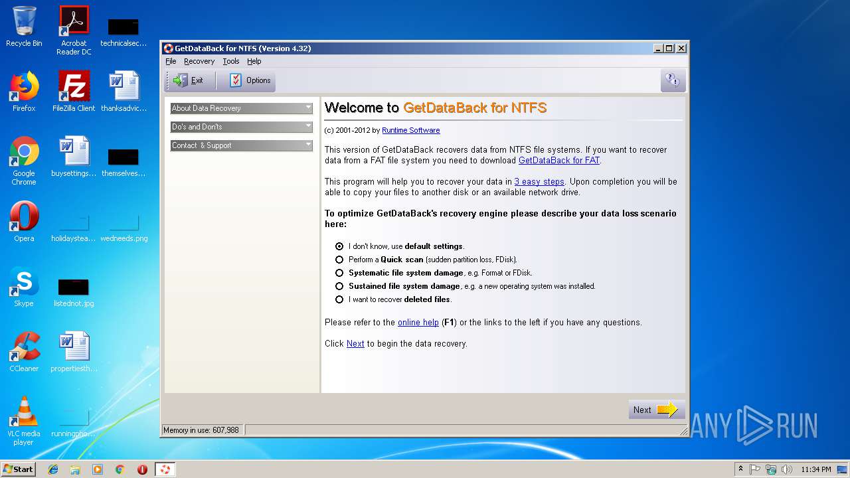The image size is (850, 478).
Task: Click the 11:34 PM clock
Action: pyautogui.click(x=816, y=469)
